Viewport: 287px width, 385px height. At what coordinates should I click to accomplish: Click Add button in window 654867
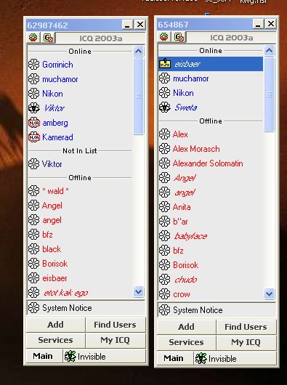186,327
